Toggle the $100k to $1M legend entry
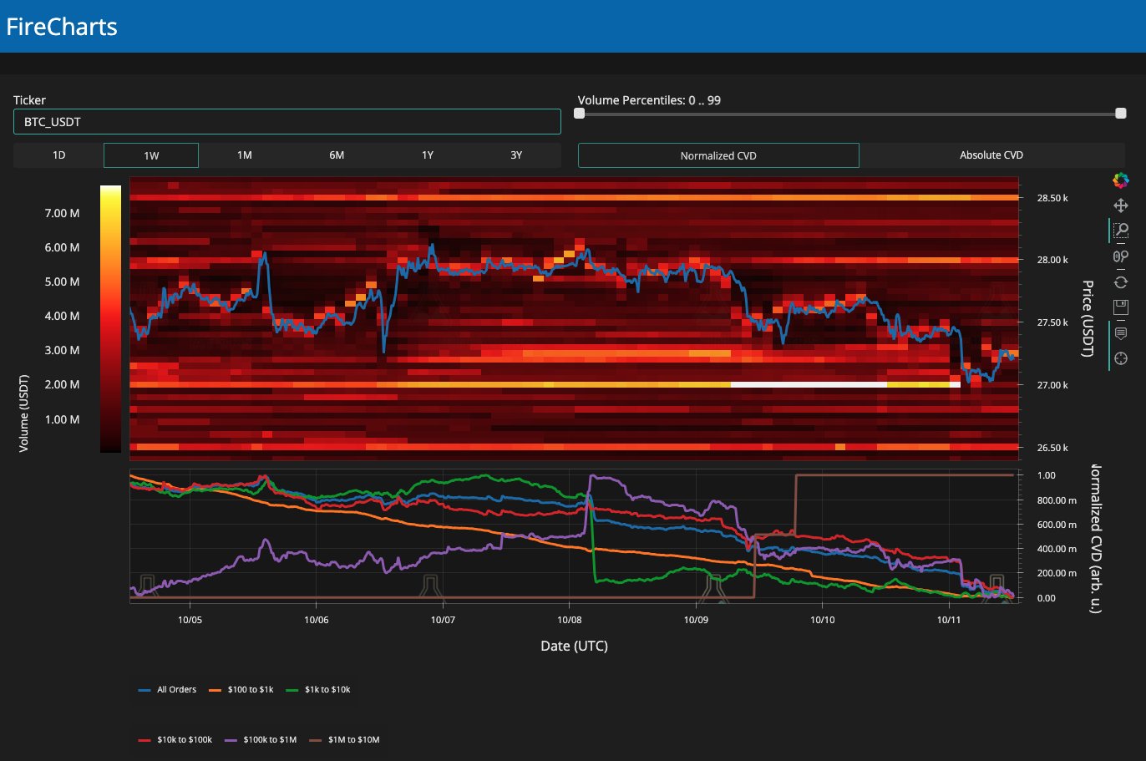Image resolution: width=1146 pixels, height=761 pixels. [260, 739]
